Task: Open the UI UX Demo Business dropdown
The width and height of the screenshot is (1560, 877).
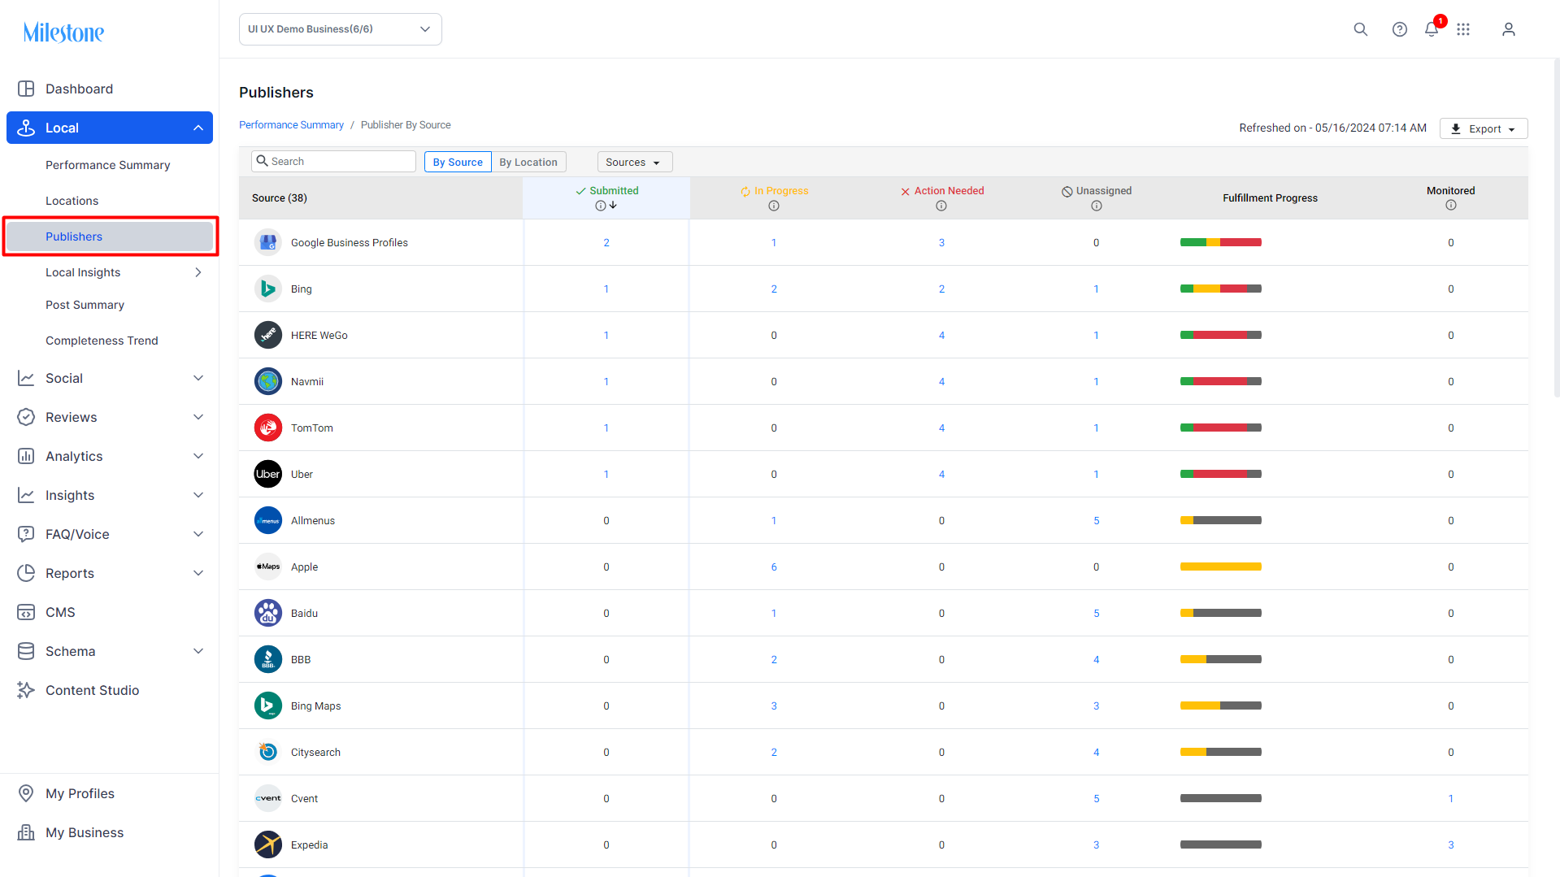Action: (340, 29)
